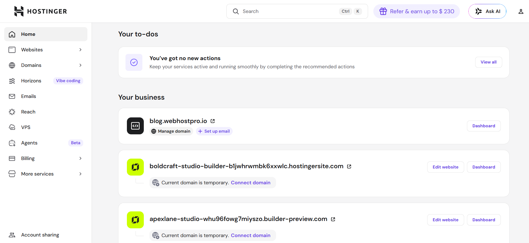529x243 pixels.
Task: Click the to-dos checkmark circle icon
Action: click(134, 62)
